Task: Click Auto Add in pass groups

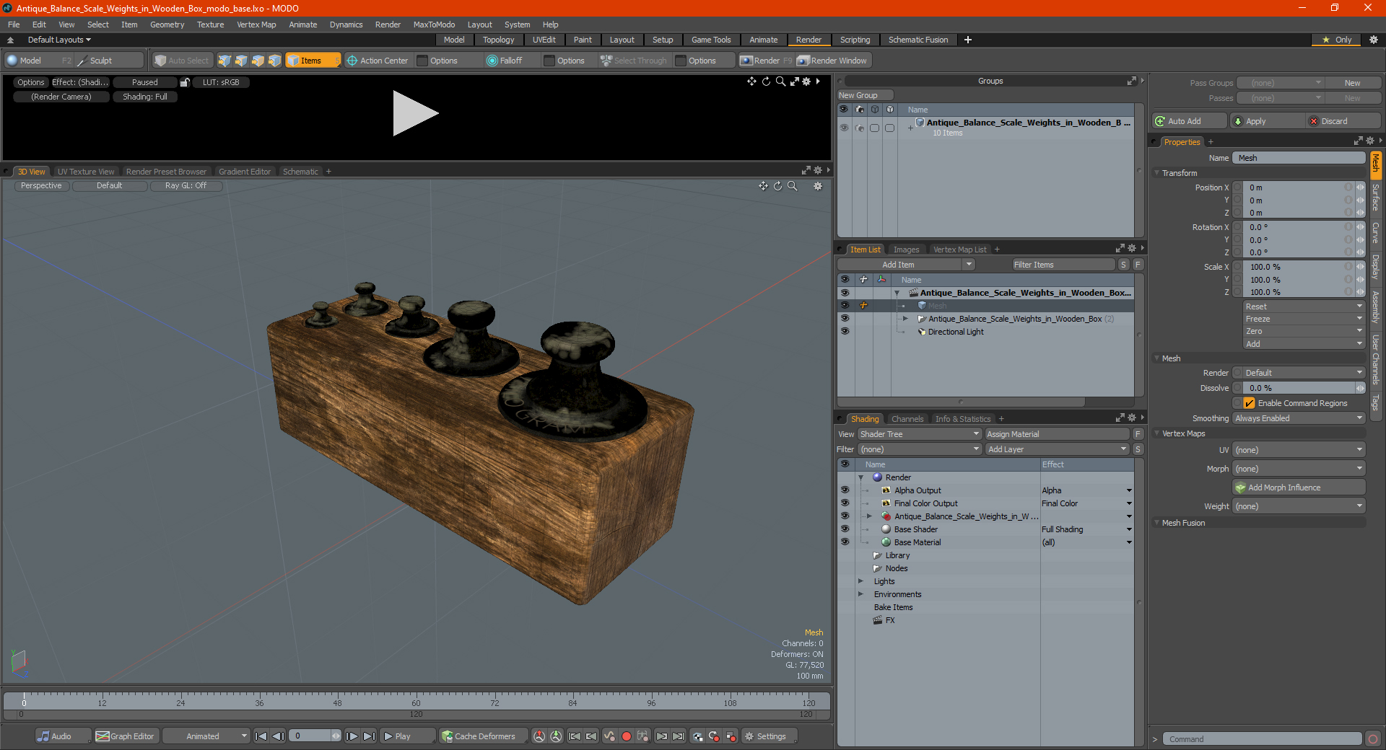Action: pos(1190,121)
